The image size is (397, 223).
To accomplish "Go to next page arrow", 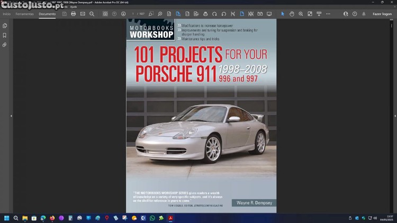I will click(x=123, y=14).
